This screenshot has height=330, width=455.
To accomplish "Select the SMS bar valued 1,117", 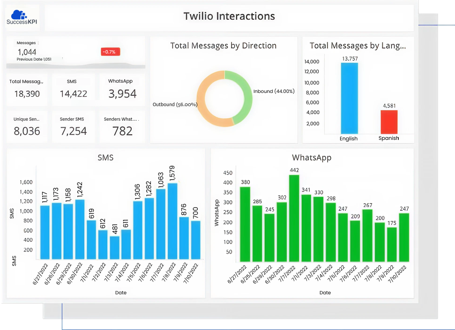I will point(45,232).
